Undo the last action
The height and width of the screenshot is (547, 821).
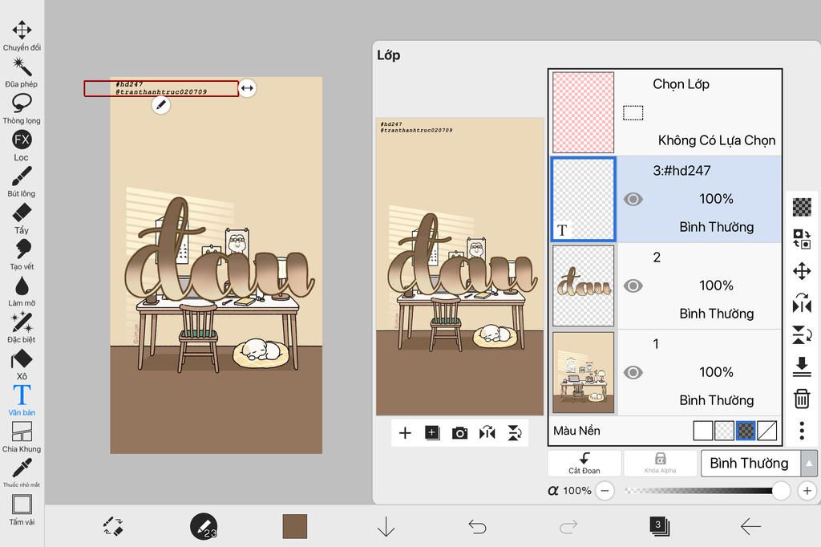477,526
